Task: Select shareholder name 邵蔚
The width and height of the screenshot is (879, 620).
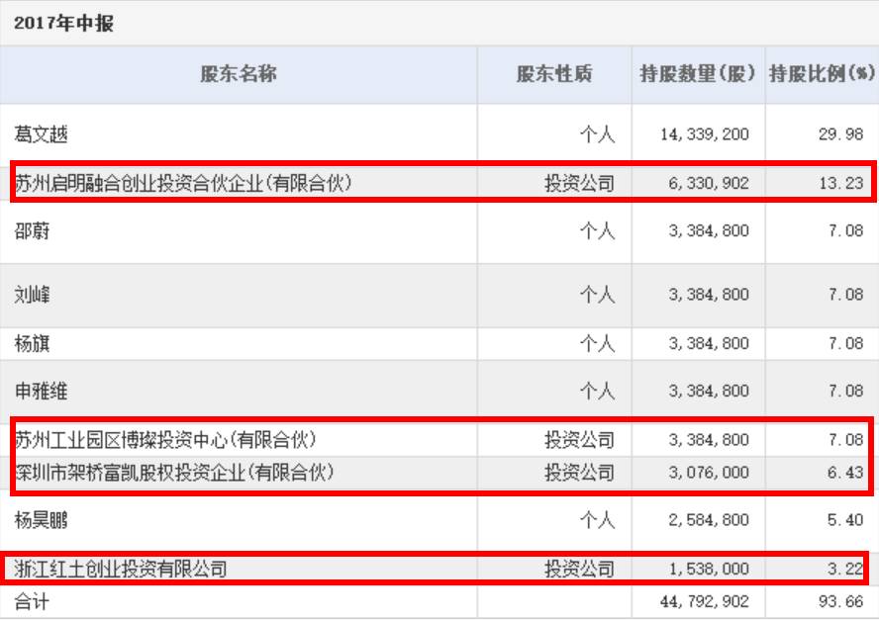Action: click(32, 230)
